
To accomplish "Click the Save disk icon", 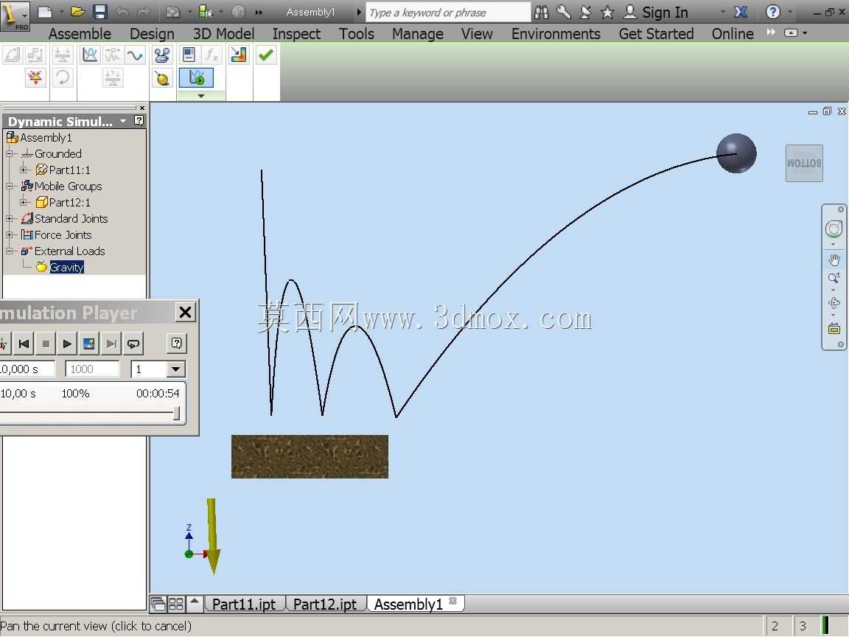I will (100, 12).
